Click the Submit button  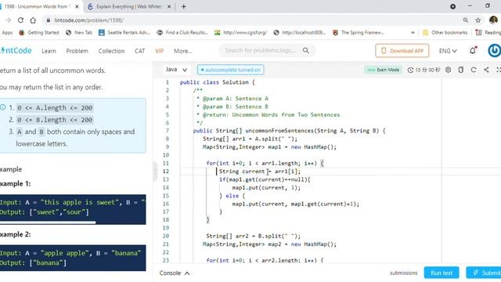click(x=484, y=273)
